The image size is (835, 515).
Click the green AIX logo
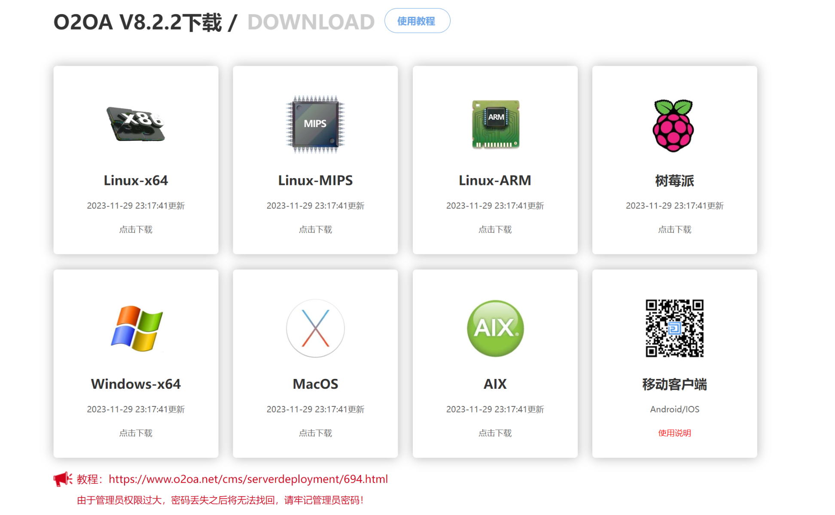(x=495, y=328)
